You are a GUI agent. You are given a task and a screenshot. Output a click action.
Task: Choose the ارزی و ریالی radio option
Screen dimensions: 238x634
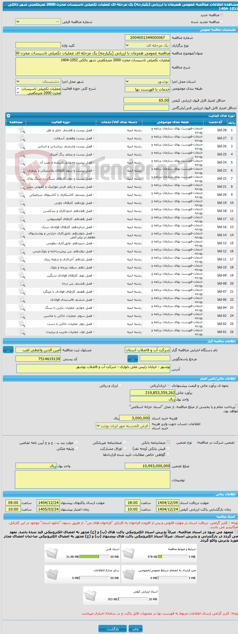120,386
